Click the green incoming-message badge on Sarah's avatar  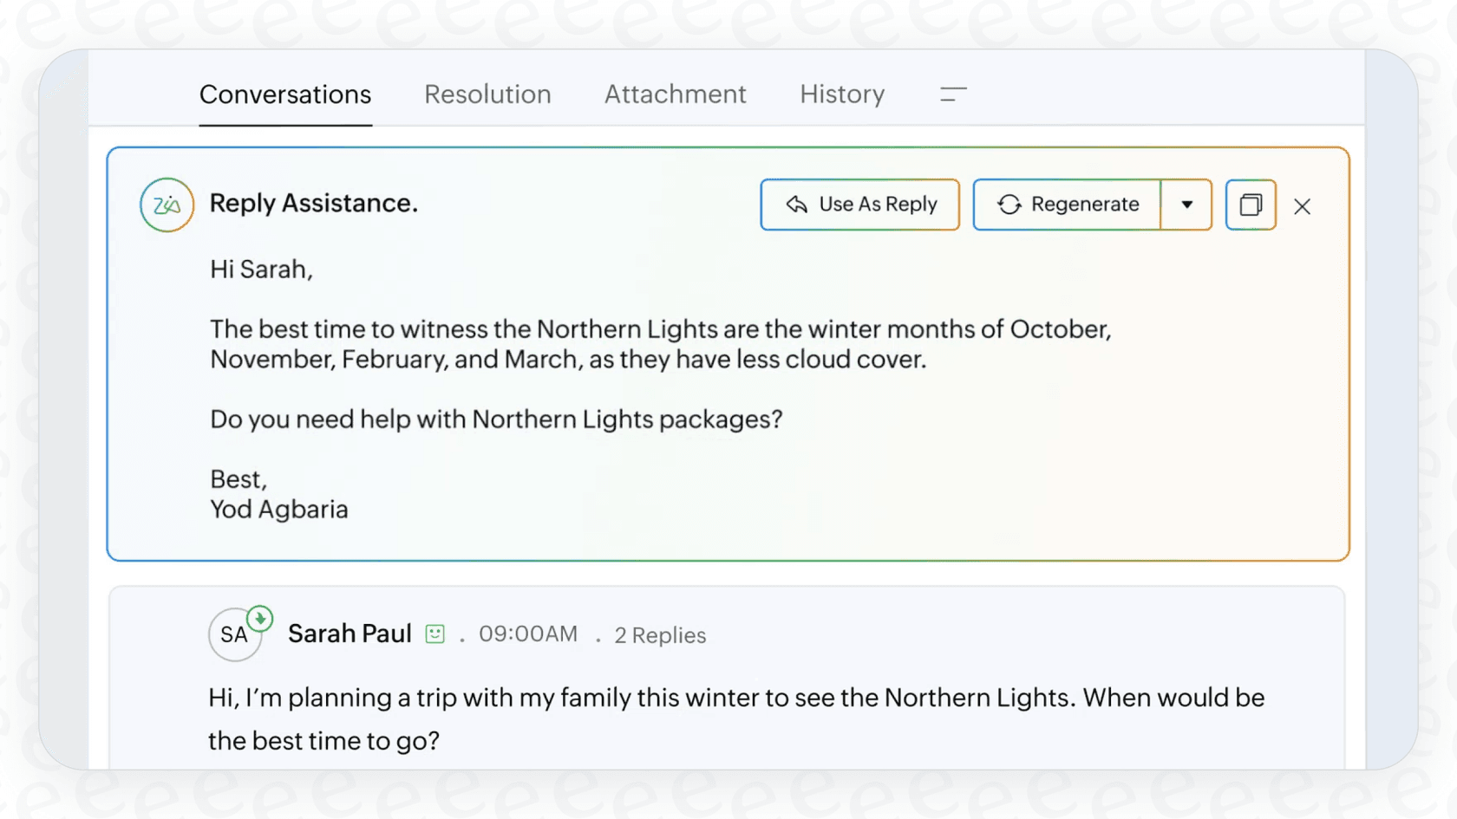click(258, 617)
